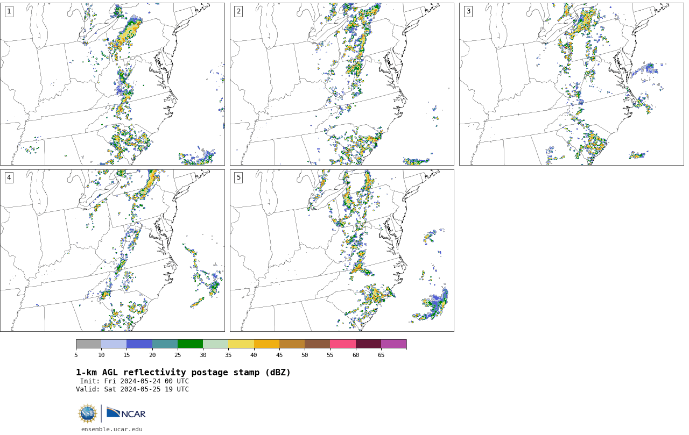Viewport: 689px width, 435px height.
Task: Click the tan-brown 45-50 dBZ swatch
Action: [x=292, y=344]
